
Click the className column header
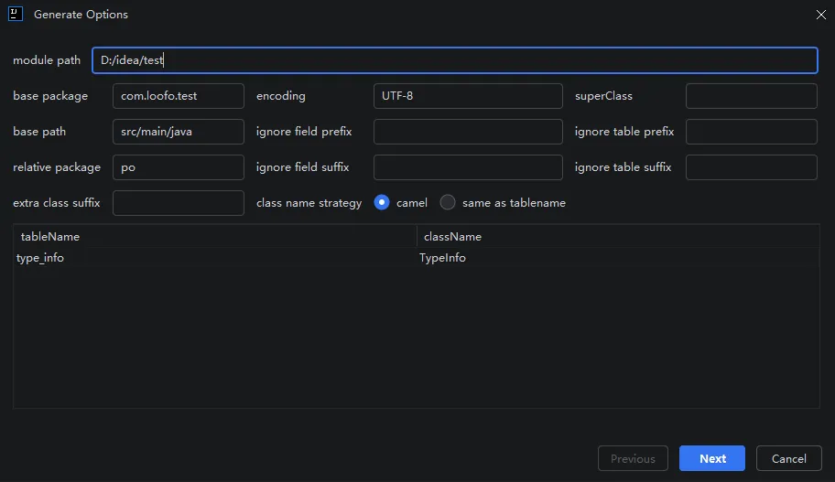[618, 237]
